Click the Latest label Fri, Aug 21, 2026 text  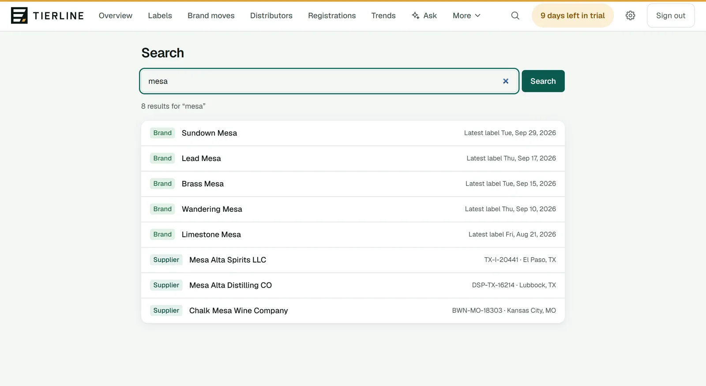(512, 234)
